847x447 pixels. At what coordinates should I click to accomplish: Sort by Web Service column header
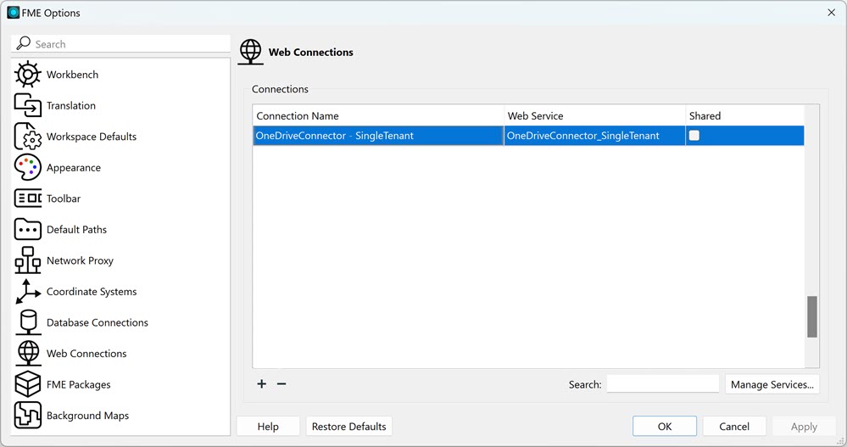click(594, 115)
